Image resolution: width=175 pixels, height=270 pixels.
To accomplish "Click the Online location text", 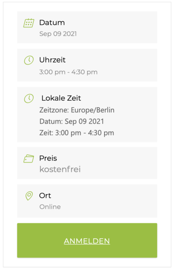I will [50, 207].
